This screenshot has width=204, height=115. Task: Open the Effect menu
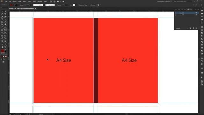tap(30, 1)
